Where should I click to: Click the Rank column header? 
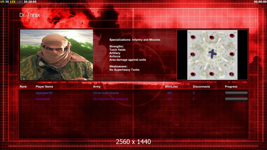pos(23,87)
